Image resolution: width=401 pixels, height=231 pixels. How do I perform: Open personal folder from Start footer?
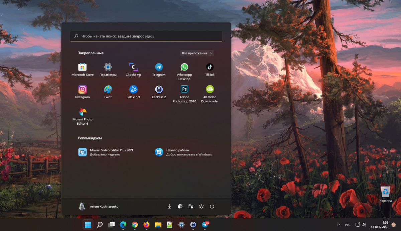tap(191, 207)
